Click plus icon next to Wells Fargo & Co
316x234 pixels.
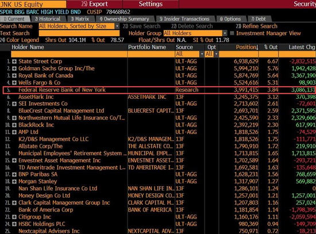coord(14,83)
